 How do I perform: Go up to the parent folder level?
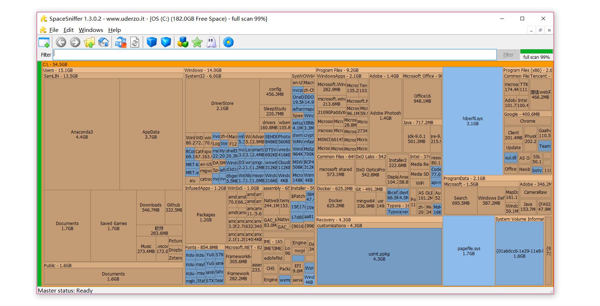(x=89, y=42)
